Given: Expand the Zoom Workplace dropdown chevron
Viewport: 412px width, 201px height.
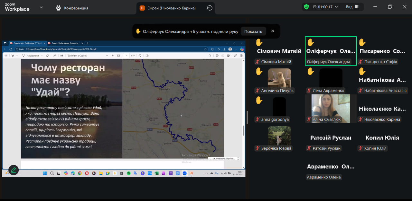Looking at the screenshot, I should (41, 7).
